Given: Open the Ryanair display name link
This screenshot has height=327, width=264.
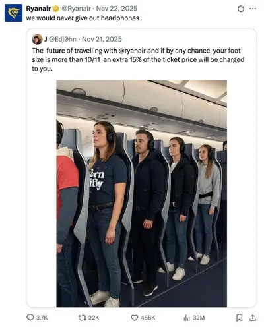Looking at the screenshot, I should (38, 9).
